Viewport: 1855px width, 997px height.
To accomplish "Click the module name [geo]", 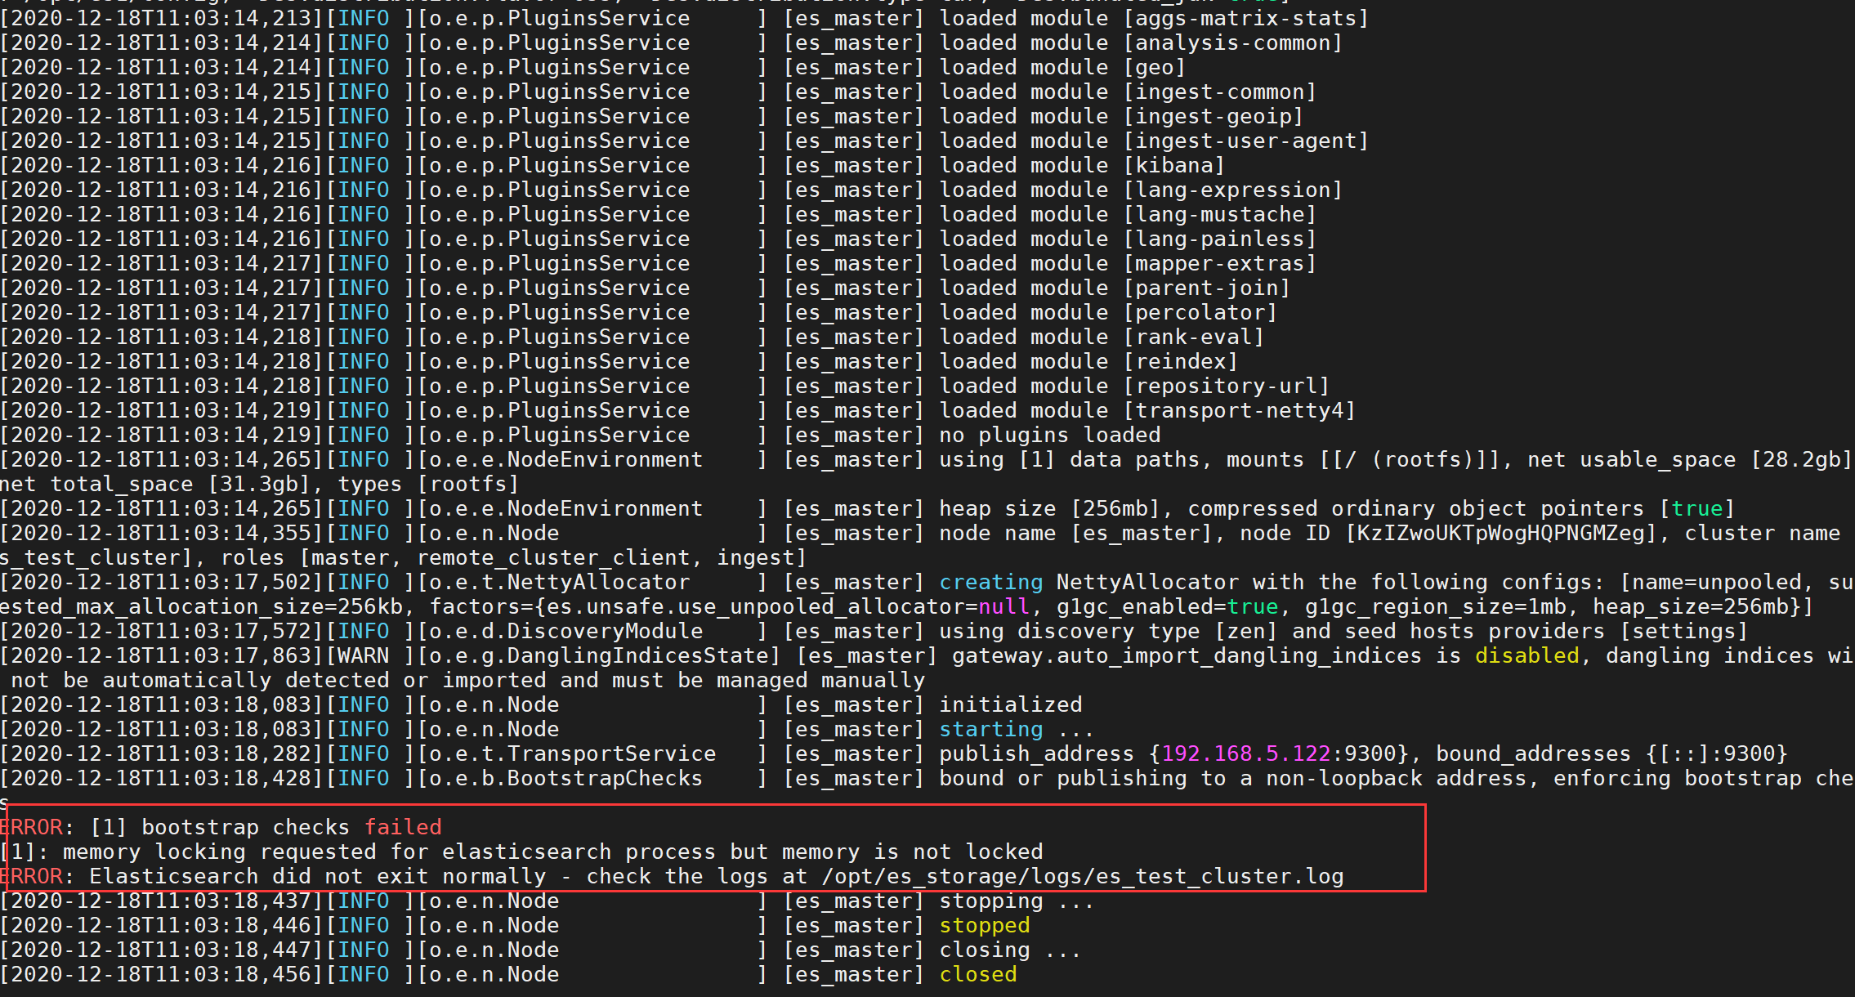I will pyautogui.click(x=1155, y=67).
